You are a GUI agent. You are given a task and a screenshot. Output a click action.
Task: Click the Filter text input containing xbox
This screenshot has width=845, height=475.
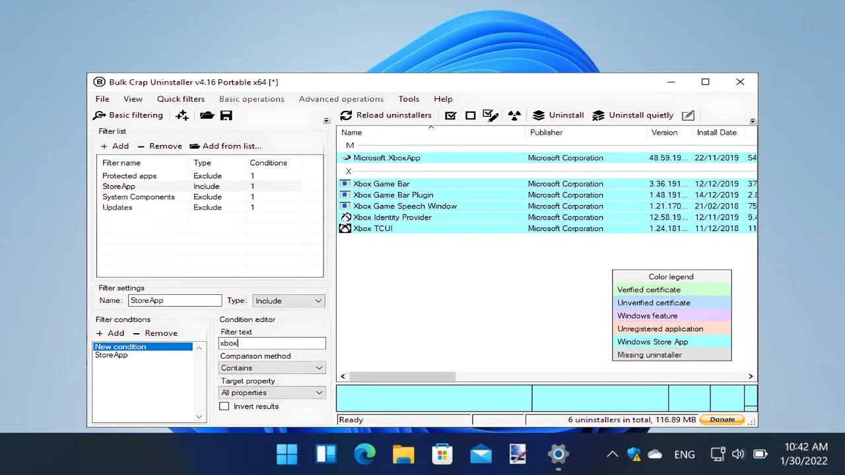[272, 343]
